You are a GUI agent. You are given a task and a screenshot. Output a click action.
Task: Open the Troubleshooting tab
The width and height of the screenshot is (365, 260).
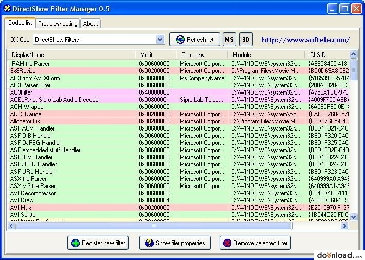[58, 24]
